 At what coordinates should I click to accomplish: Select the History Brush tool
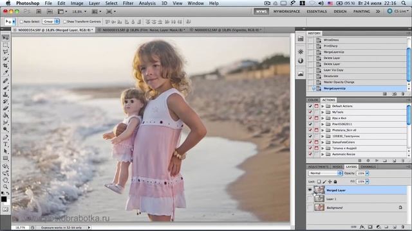pyautogui.click(x=6, y=101)
